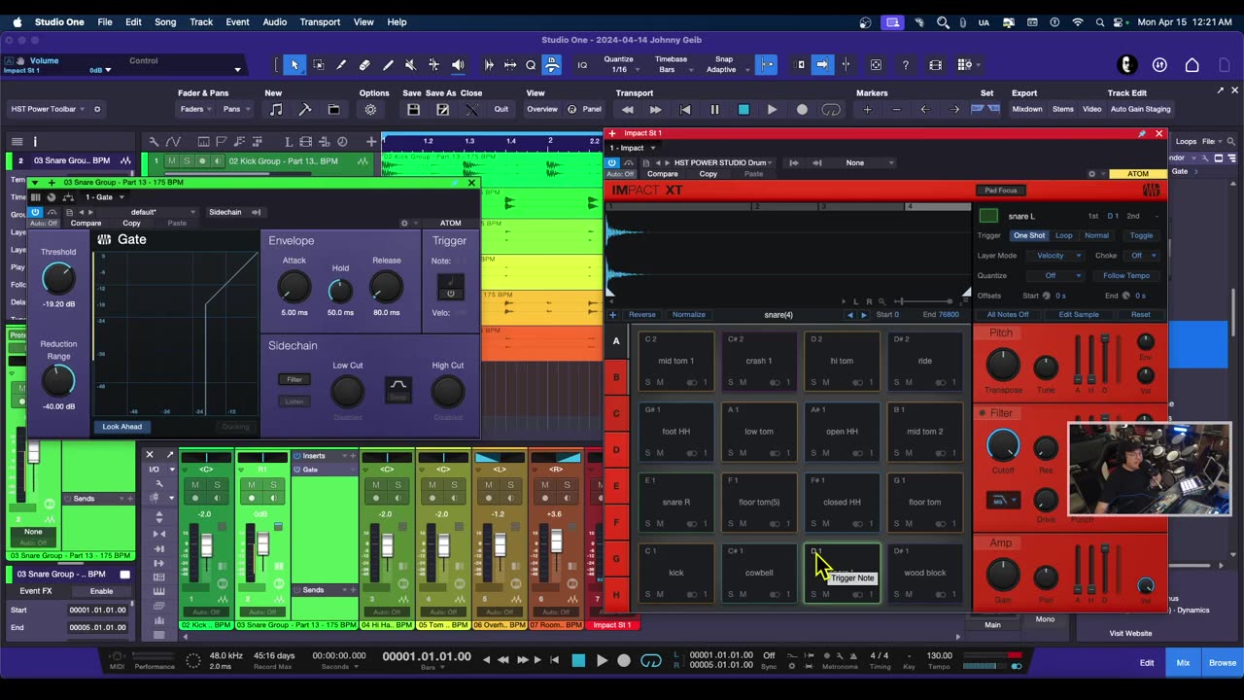Switch to Mix view tab
Viewport: 1244px width, 700px height.
tap(1183, 663)
